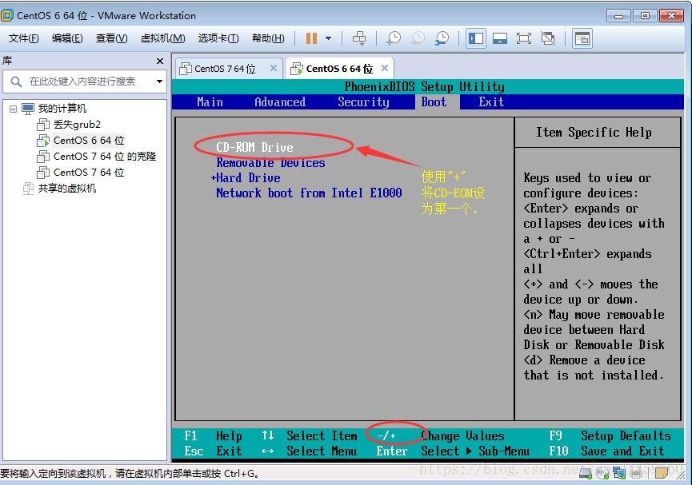Click the take snapshot icon
The height and width of the screenshot is (485, 692).
(394, 38)
